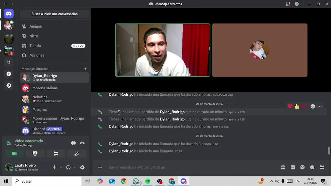Disconnect call using hang-up phone icon
This screenshot has height=186, width=331.
82,143
